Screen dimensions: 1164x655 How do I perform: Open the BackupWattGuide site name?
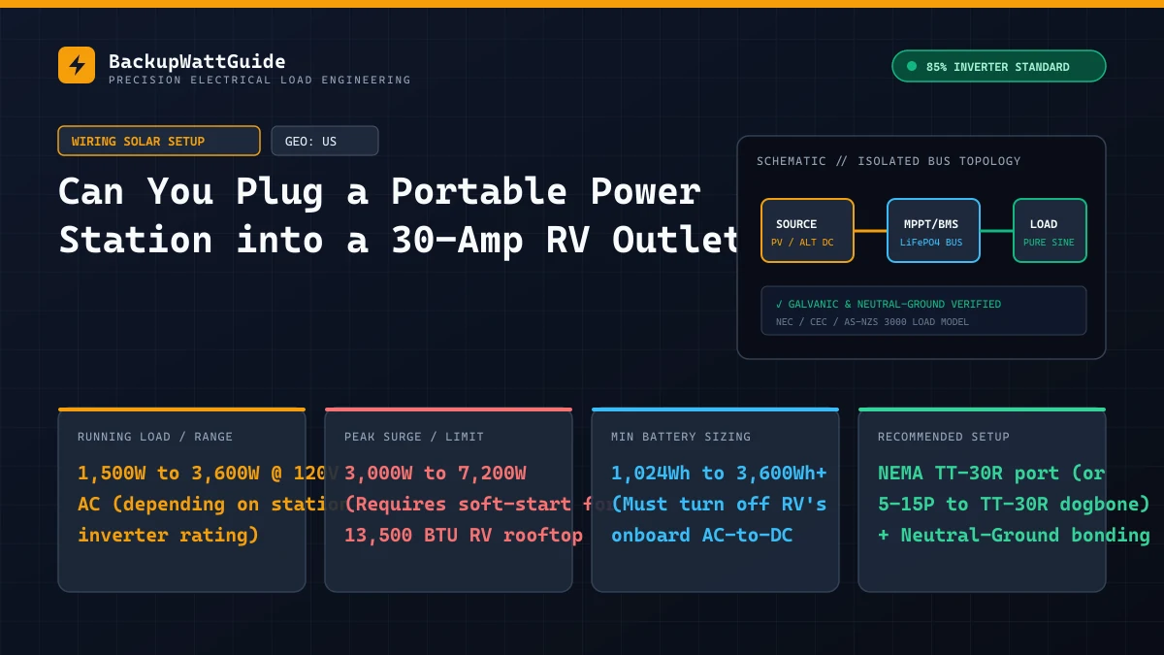[x=197, y=61]
